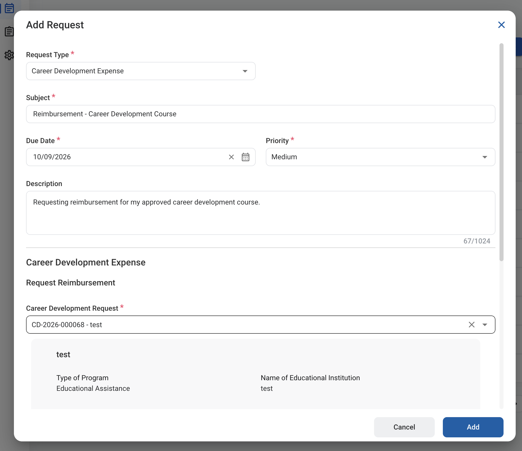Clear the Career Development Request selection

pos(471,325)
